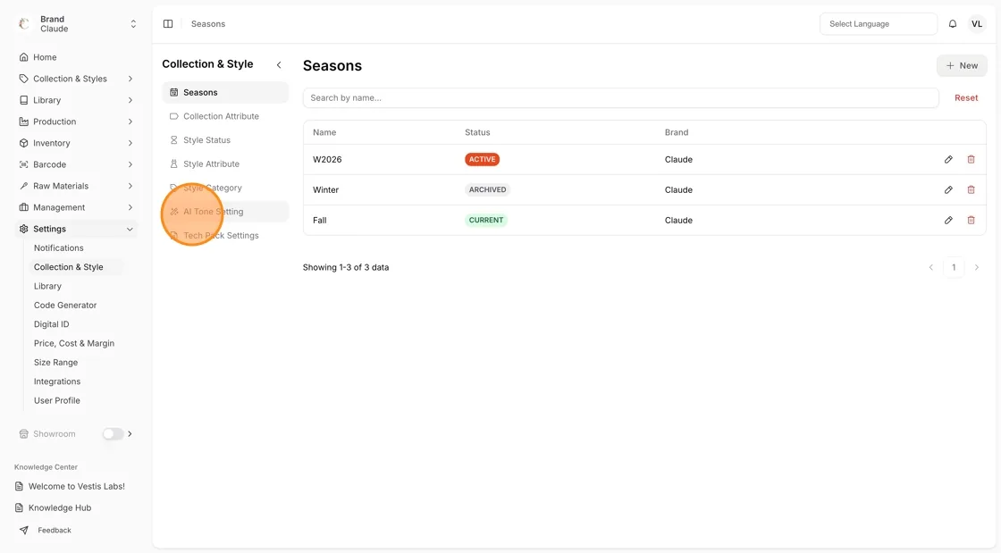This screenshot has height=553, width=1001.
Task: Expand the Raw Materials chevron
Action: click(130, 186)
